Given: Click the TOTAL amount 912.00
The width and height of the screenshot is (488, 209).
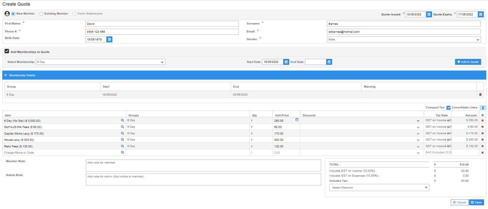Looking at the screenshot, I should pyautogui.click(x=464, y=165).
